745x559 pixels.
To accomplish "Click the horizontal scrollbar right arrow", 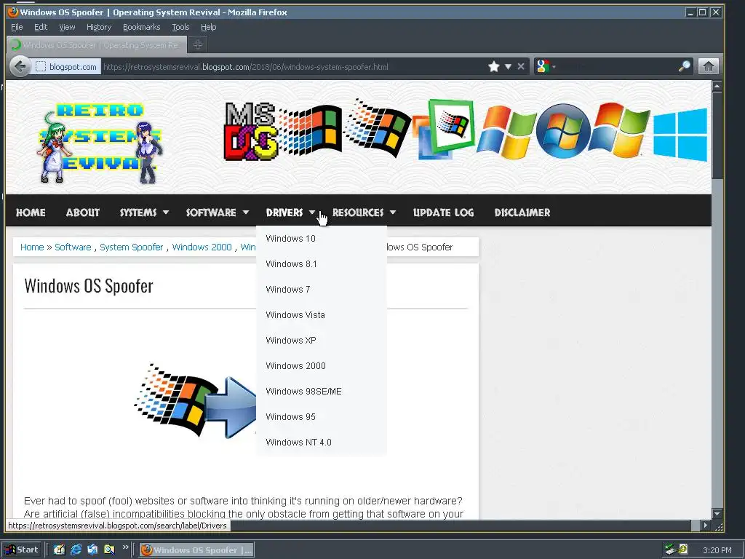I will click(705, 526).
